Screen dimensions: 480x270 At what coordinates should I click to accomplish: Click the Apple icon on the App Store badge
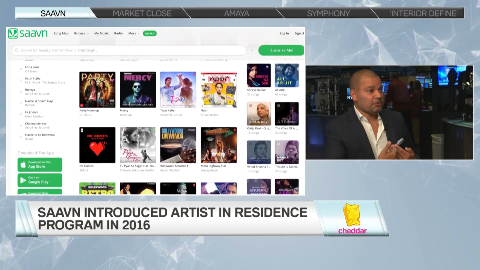point(24,164)
